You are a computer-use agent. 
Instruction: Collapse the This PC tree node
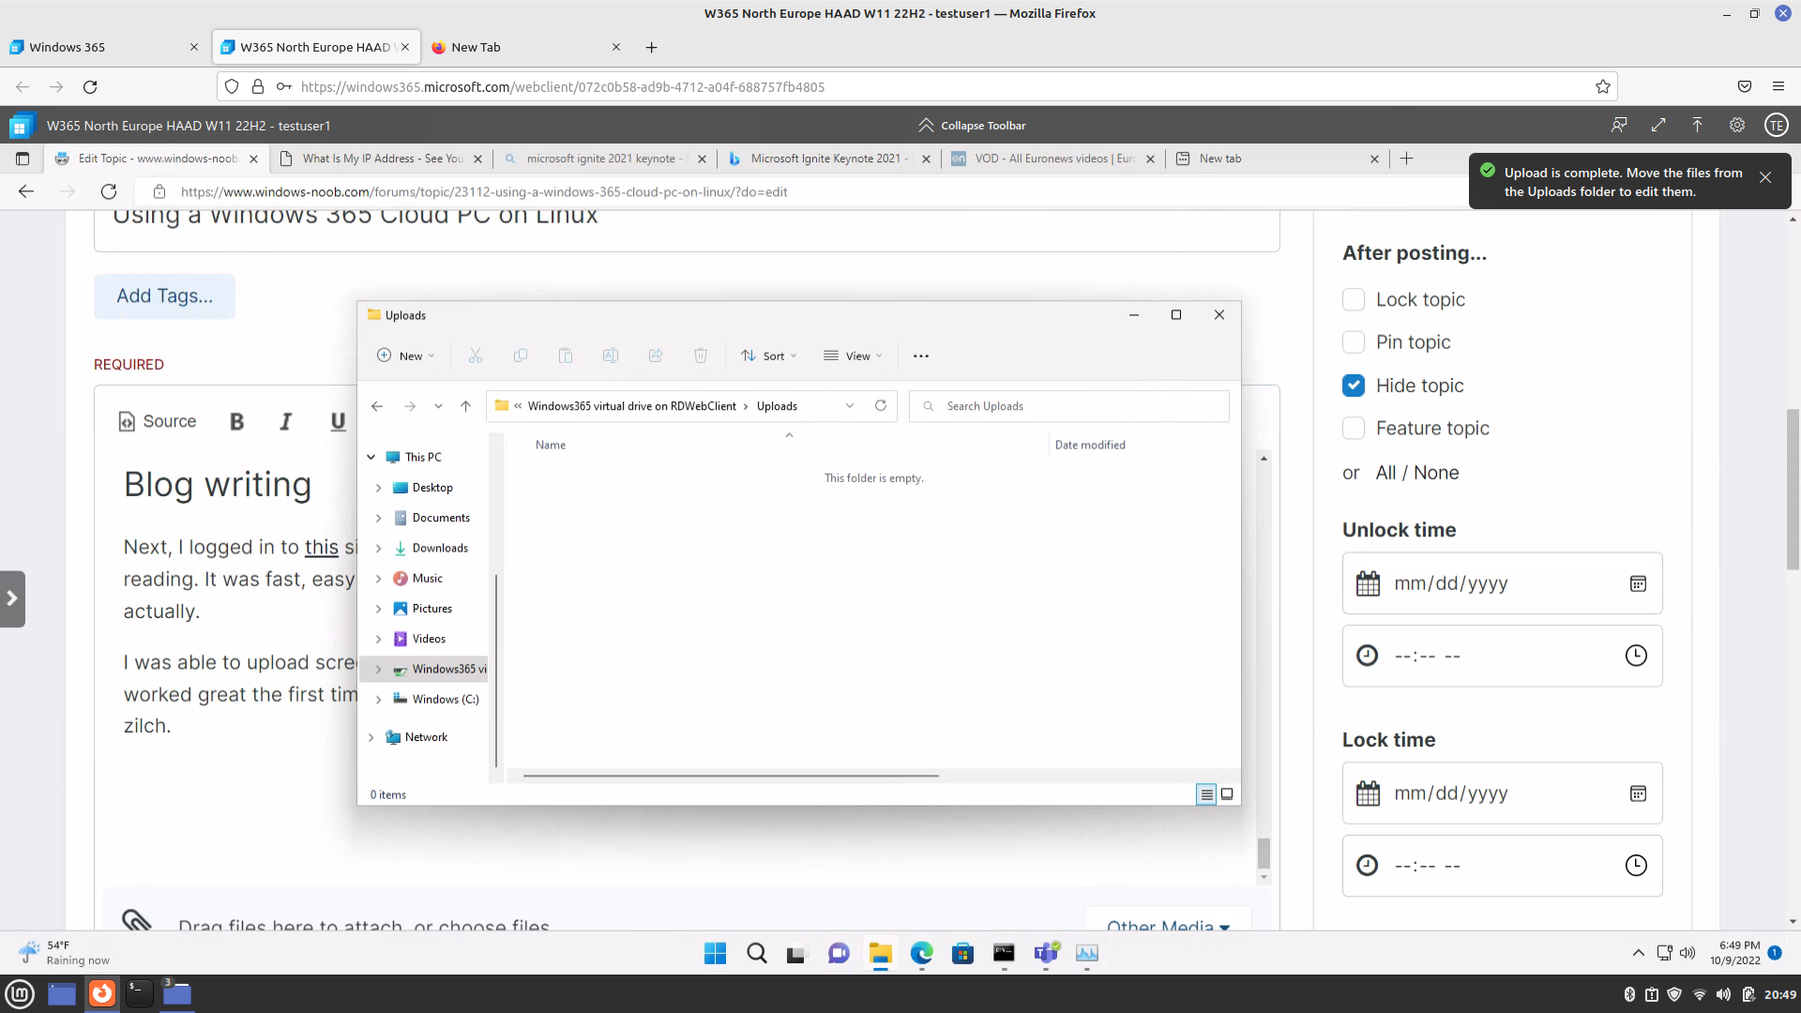coord(371,457)
